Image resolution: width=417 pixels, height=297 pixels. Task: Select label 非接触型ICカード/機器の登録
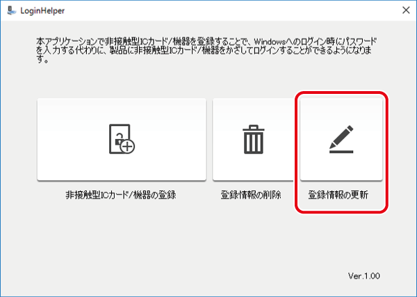click(x=121, y=195)
